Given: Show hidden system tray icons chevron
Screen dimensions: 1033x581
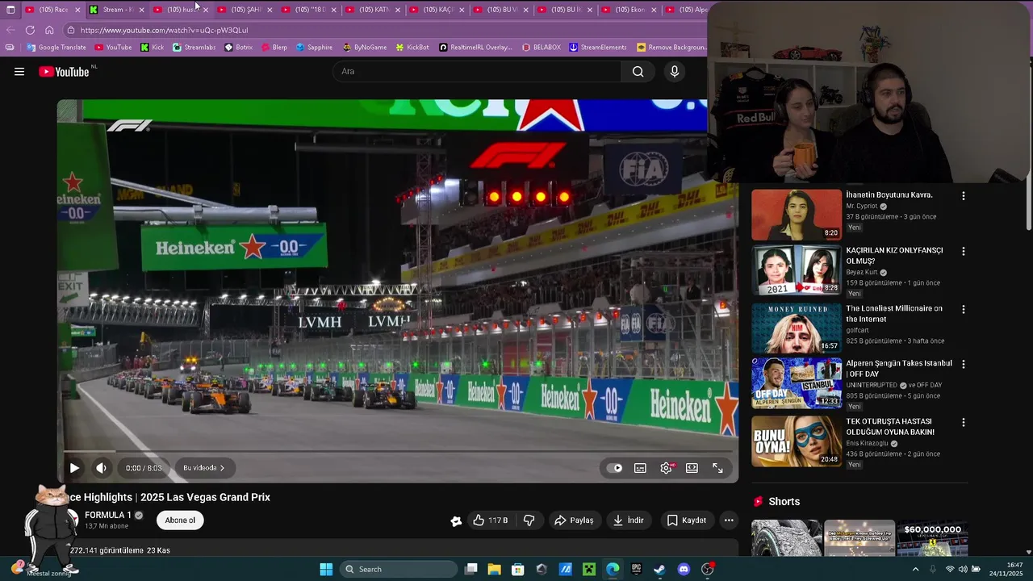Looking at the screenshot, I should point(915,570).
